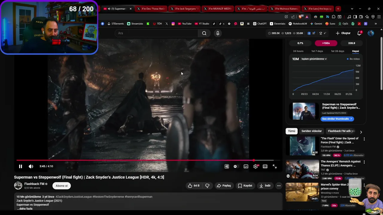
Task: Toggle the Bu video chart legend
Action: (x=353, y=59)
